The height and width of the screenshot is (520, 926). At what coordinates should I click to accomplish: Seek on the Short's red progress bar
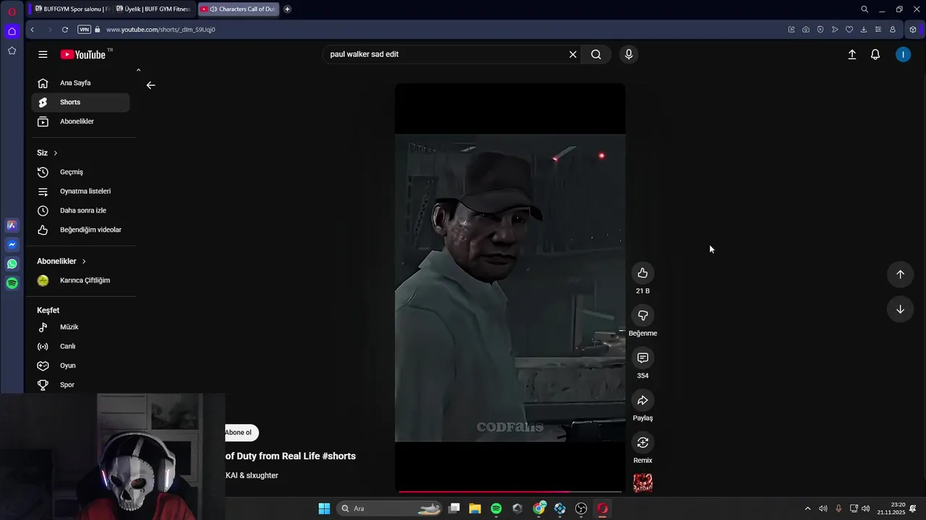(510, 492)
